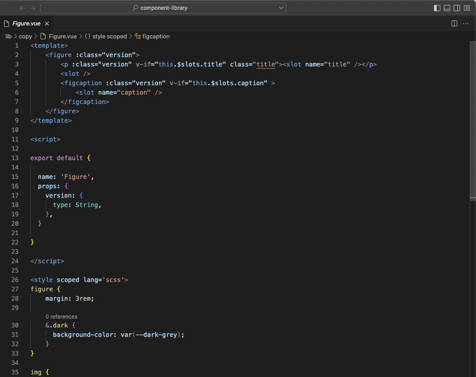Click the Go Forward arrow in title bar
This screenshot has height=377, width=476.
[x=33, y=8]
